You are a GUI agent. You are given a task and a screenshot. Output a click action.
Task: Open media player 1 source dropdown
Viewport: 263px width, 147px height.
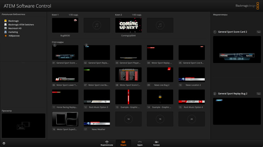pos(259,32)
